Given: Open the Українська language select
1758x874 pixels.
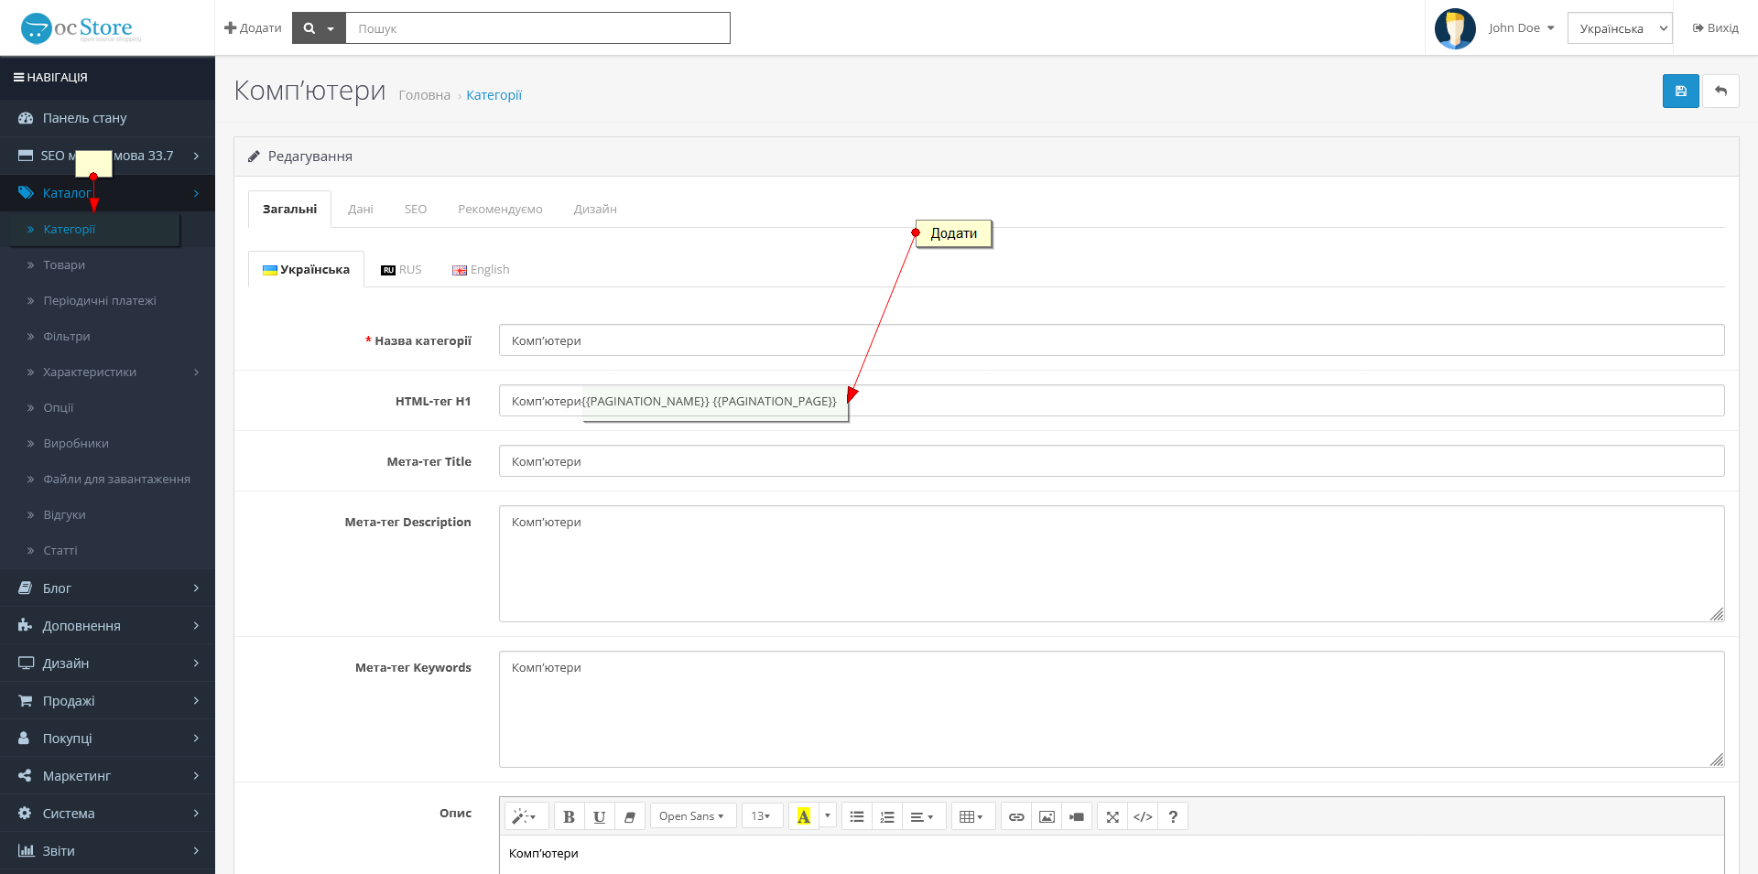Looking at the screenshot, I should (1619, 28).
